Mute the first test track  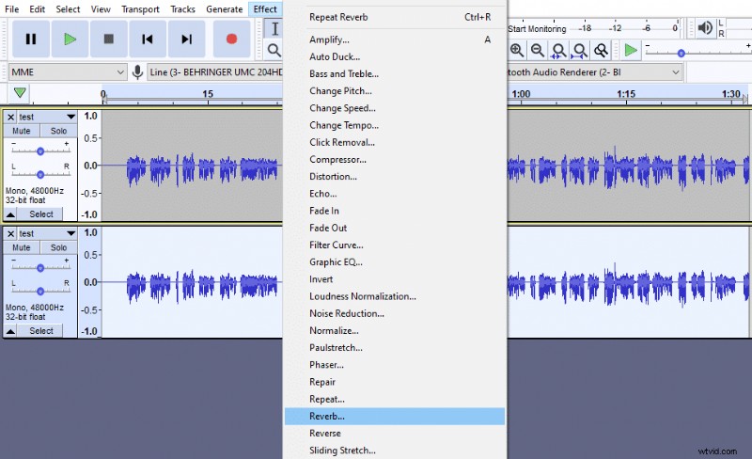[21, 131]
